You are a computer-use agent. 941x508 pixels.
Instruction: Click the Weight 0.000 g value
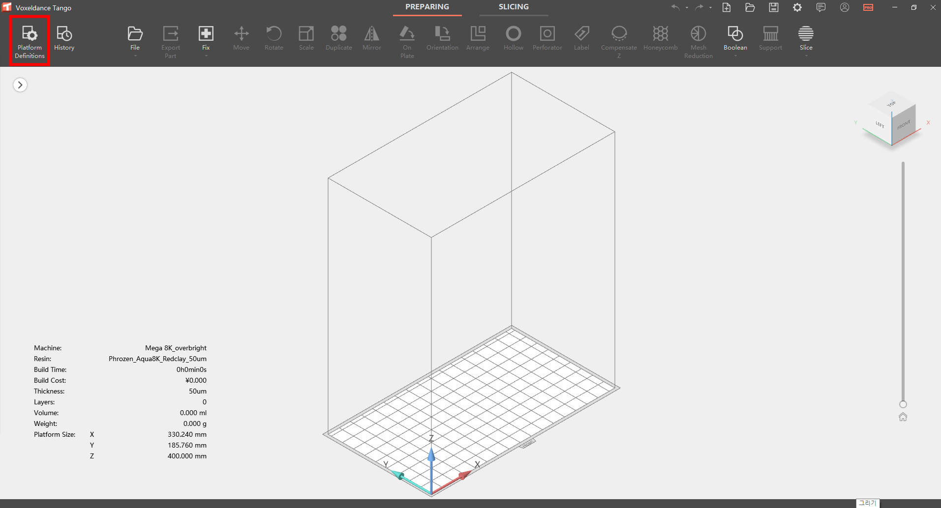point(195,423)
